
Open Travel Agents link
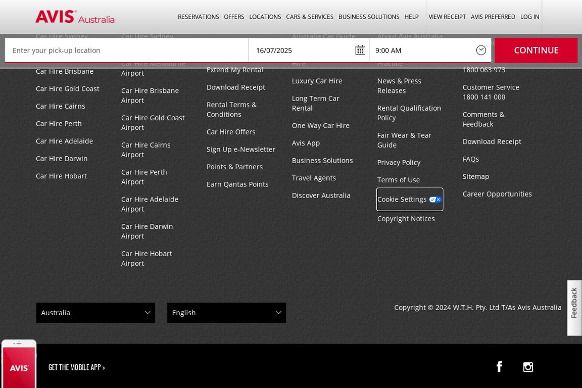pyautogui.click(x=314, y=178)
